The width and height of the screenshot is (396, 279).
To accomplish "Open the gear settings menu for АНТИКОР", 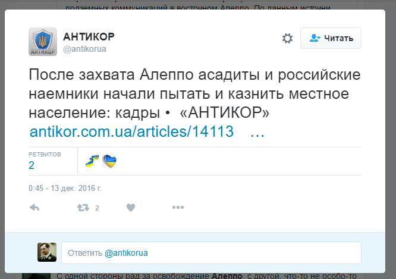I will point(287,39).
